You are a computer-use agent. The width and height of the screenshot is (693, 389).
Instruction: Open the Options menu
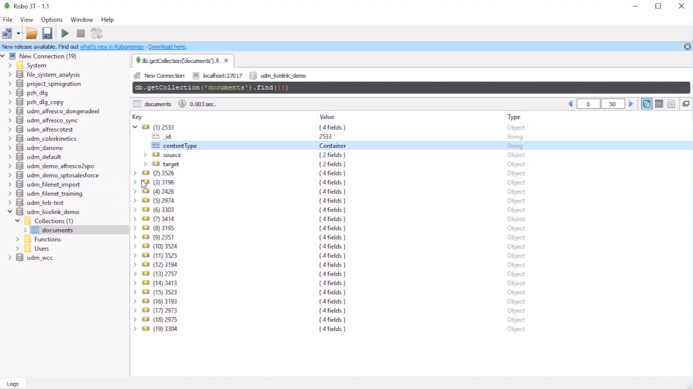[x=52, y=20]
